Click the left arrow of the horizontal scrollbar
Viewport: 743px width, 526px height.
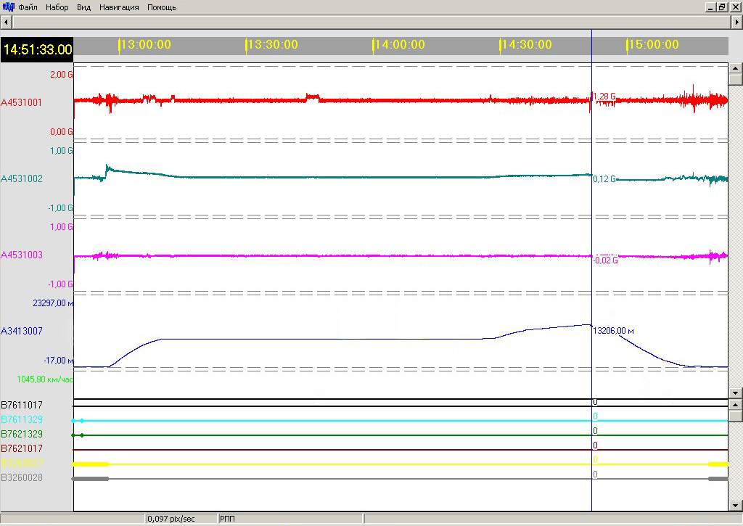(x=7, y=23)
